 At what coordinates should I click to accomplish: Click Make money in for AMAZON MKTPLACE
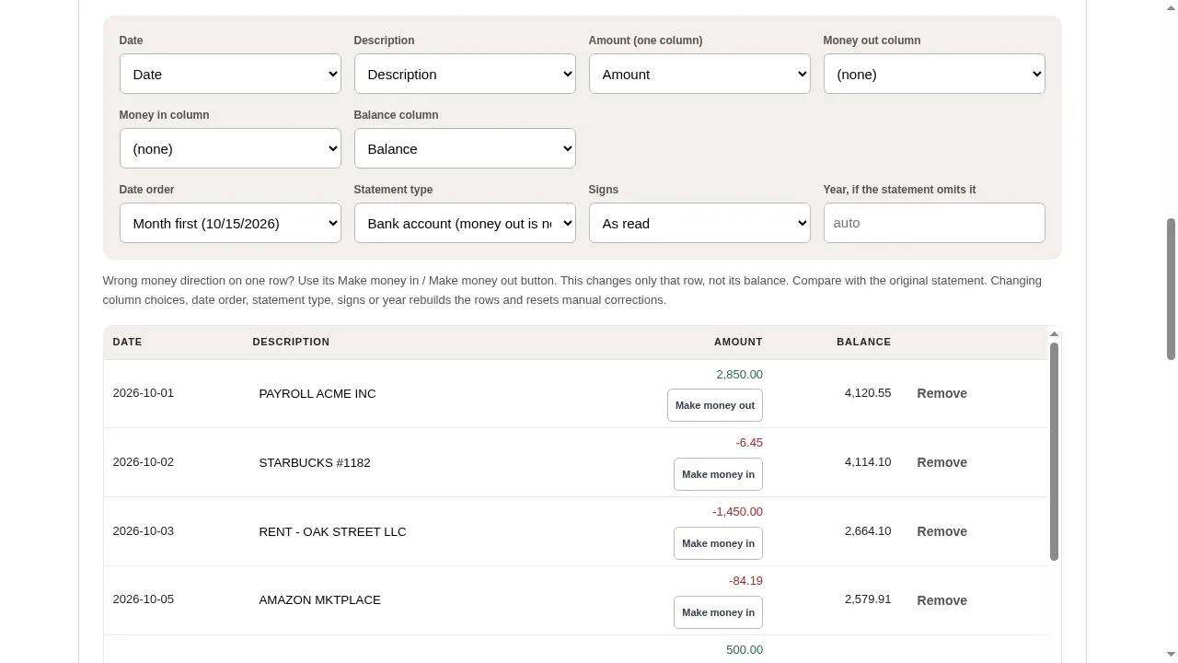pos(718,612)
